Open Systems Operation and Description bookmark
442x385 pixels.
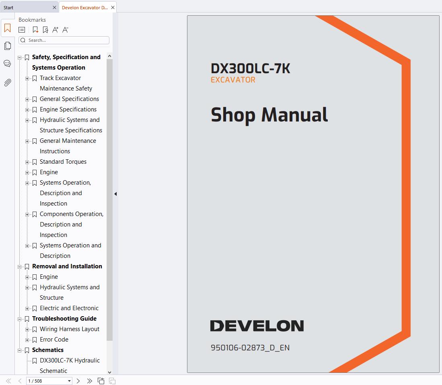pyautogui.click(x=70, y=251)
